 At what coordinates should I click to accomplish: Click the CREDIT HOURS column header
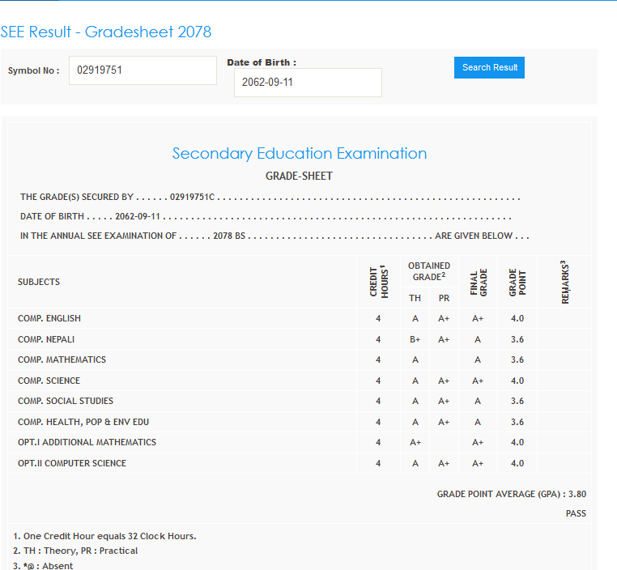pyautogui.click(x=379, y=282)
